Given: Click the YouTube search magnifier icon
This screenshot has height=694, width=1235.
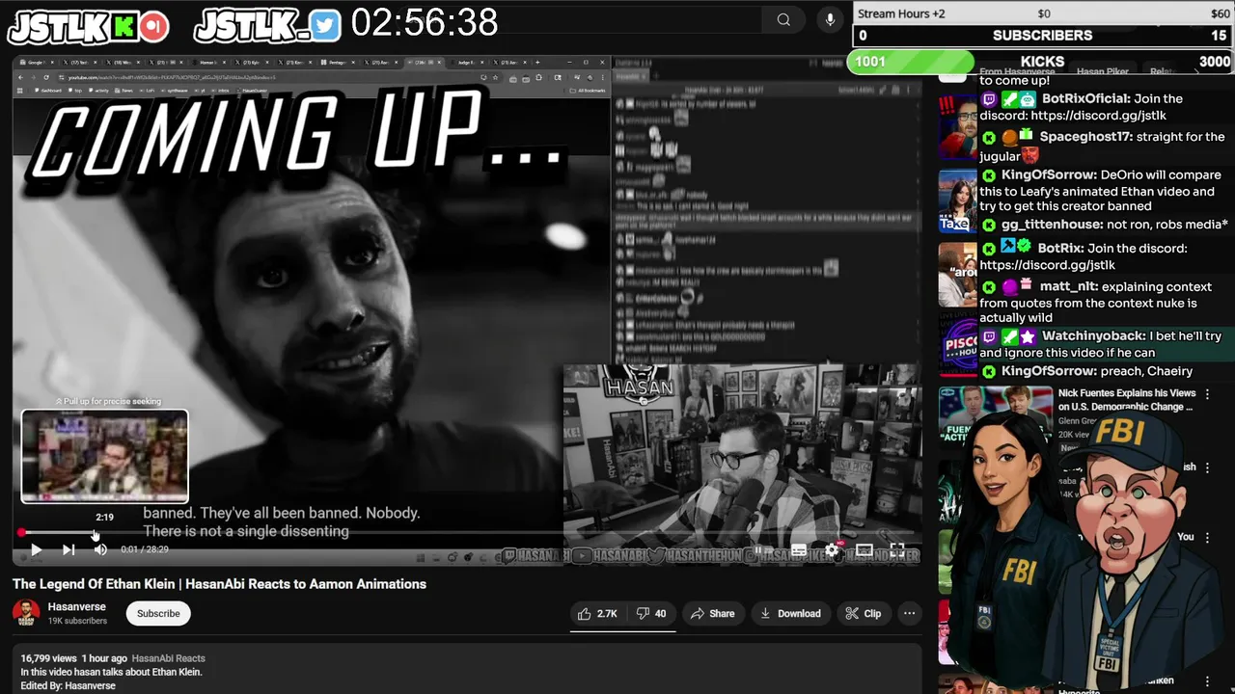Looking at the screenshot, I should tap(783, 19).
